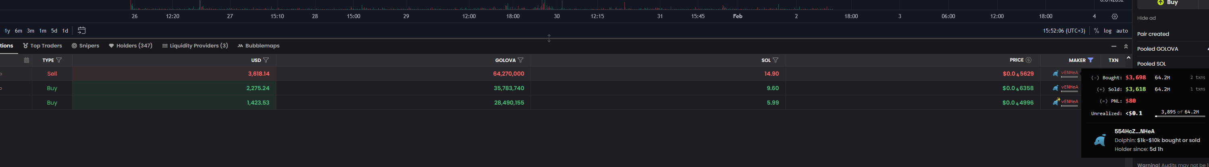
Task: Toggle auto scale on the chart
Action: click(1122, 31)
